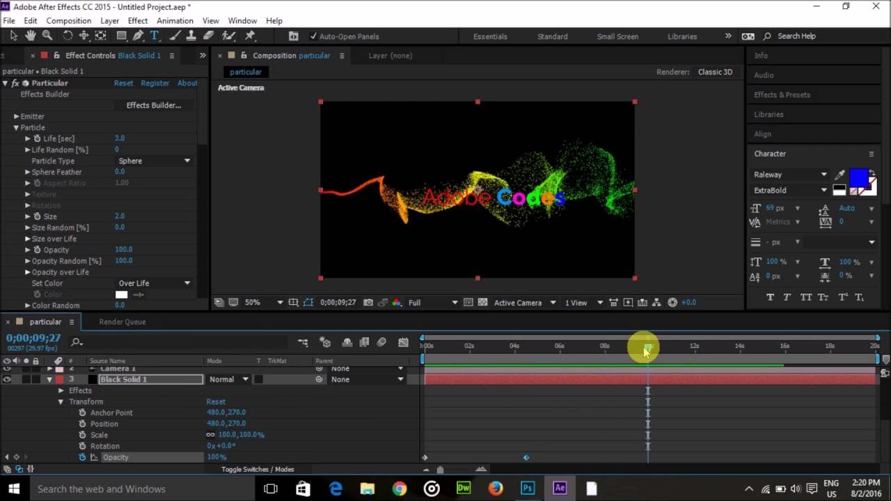Select the Clone Stamp tool
This screenshot has height=501, width=891.
(x=191, y=35)
